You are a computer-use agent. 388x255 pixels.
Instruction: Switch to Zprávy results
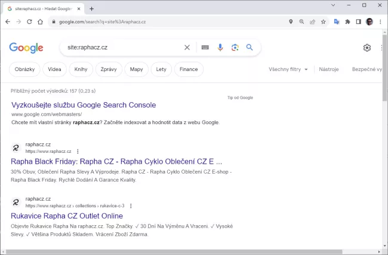pos(109,69)
